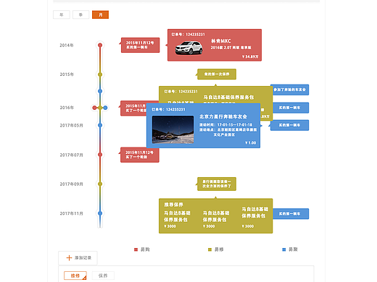Open the 添加记录 tab label
The height and width of the screenshot is (282, 377).
click(x=83, y=258)
